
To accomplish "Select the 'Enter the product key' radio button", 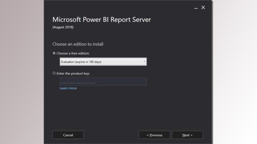I will [x=54, y=73].
